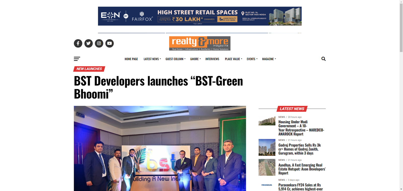
Task: Click the BST Developers launches headline
Action: point(158,87)
